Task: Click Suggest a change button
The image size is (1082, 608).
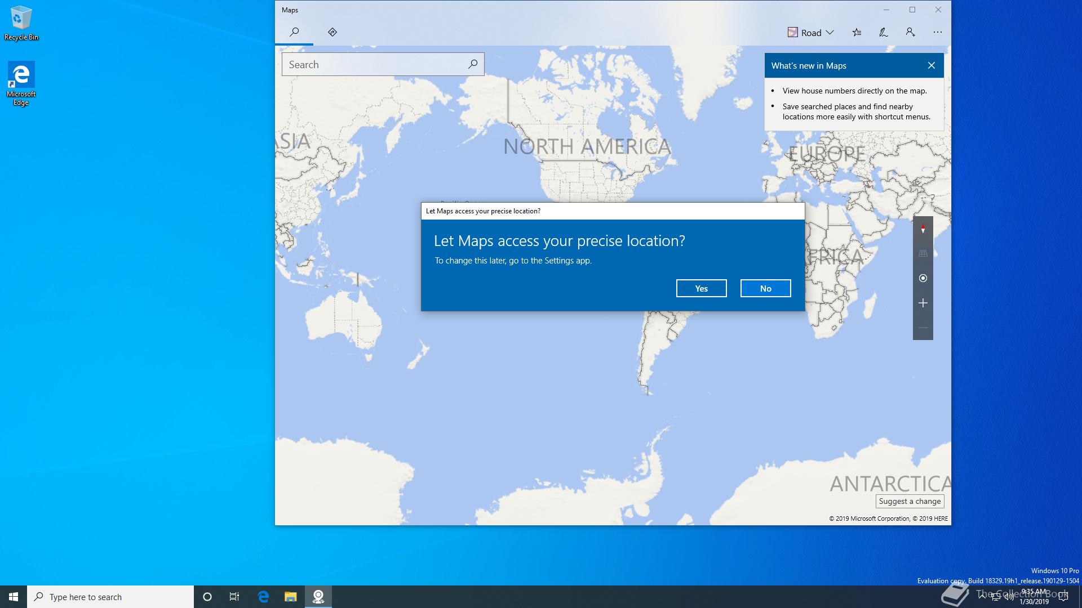Action: point(910,501)
